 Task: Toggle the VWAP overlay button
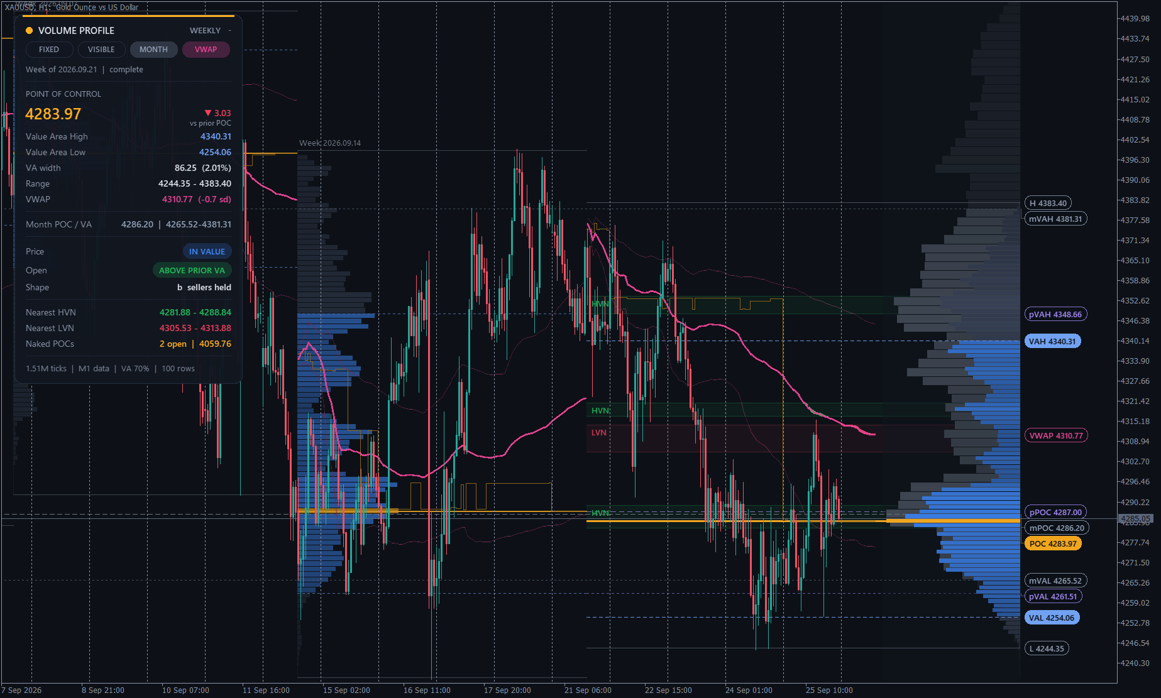206,50
